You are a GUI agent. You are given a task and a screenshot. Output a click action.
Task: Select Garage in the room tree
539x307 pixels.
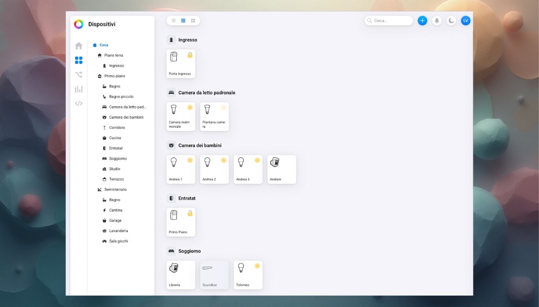tap(115, 220)
